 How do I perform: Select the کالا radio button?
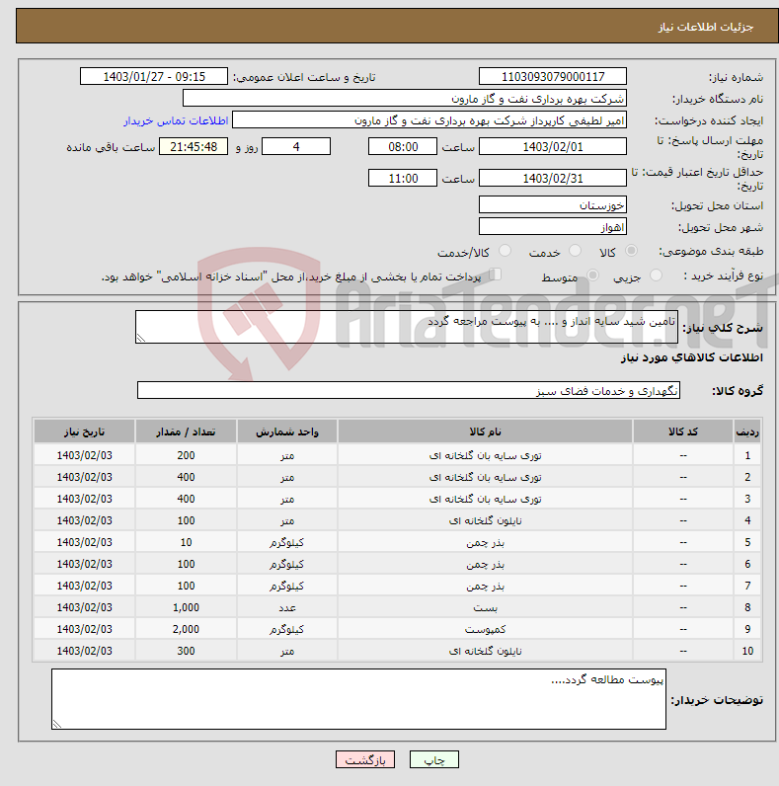631,251
